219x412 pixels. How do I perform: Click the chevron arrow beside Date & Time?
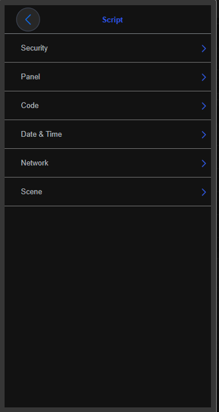204,134
